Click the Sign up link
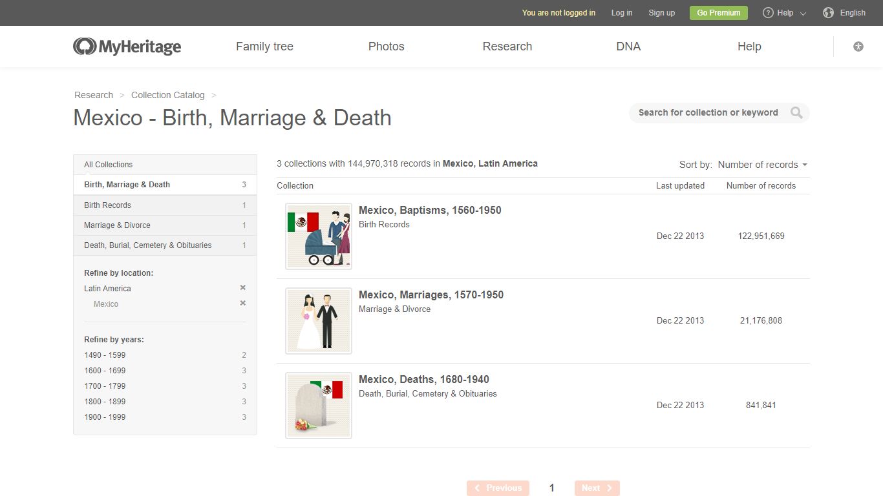The width and height of the screenshot is (883, 496). [x=661, y=13]
